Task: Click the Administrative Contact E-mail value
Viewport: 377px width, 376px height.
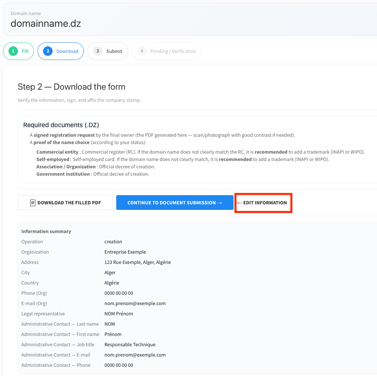Action: (135, 355)
